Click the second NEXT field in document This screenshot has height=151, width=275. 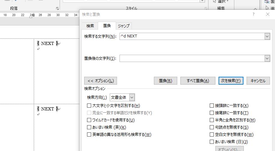point(48,109)
